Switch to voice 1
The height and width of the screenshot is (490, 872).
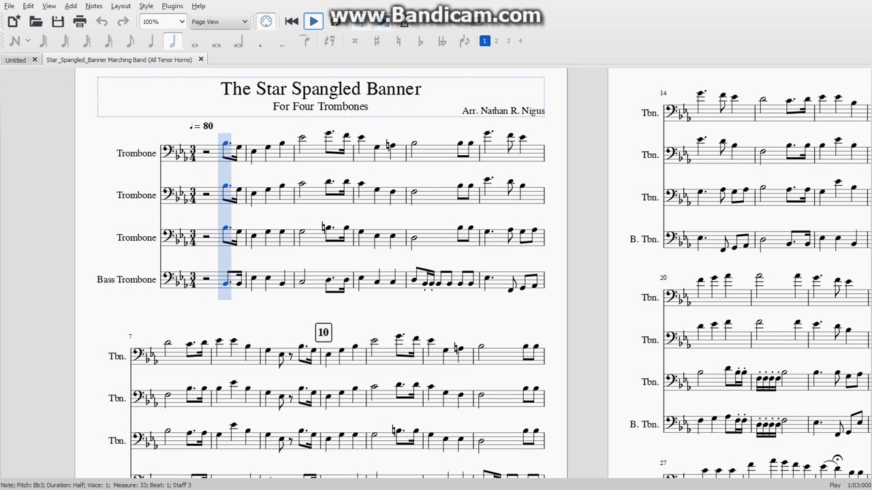tap(484, 41)
